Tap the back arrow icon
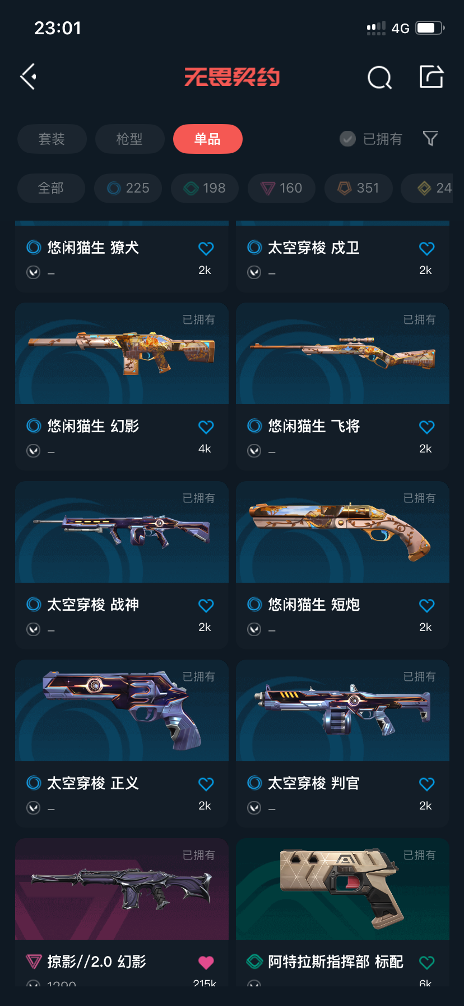Viewport: 464px width, 1006px height. click(x=29, y=77)
